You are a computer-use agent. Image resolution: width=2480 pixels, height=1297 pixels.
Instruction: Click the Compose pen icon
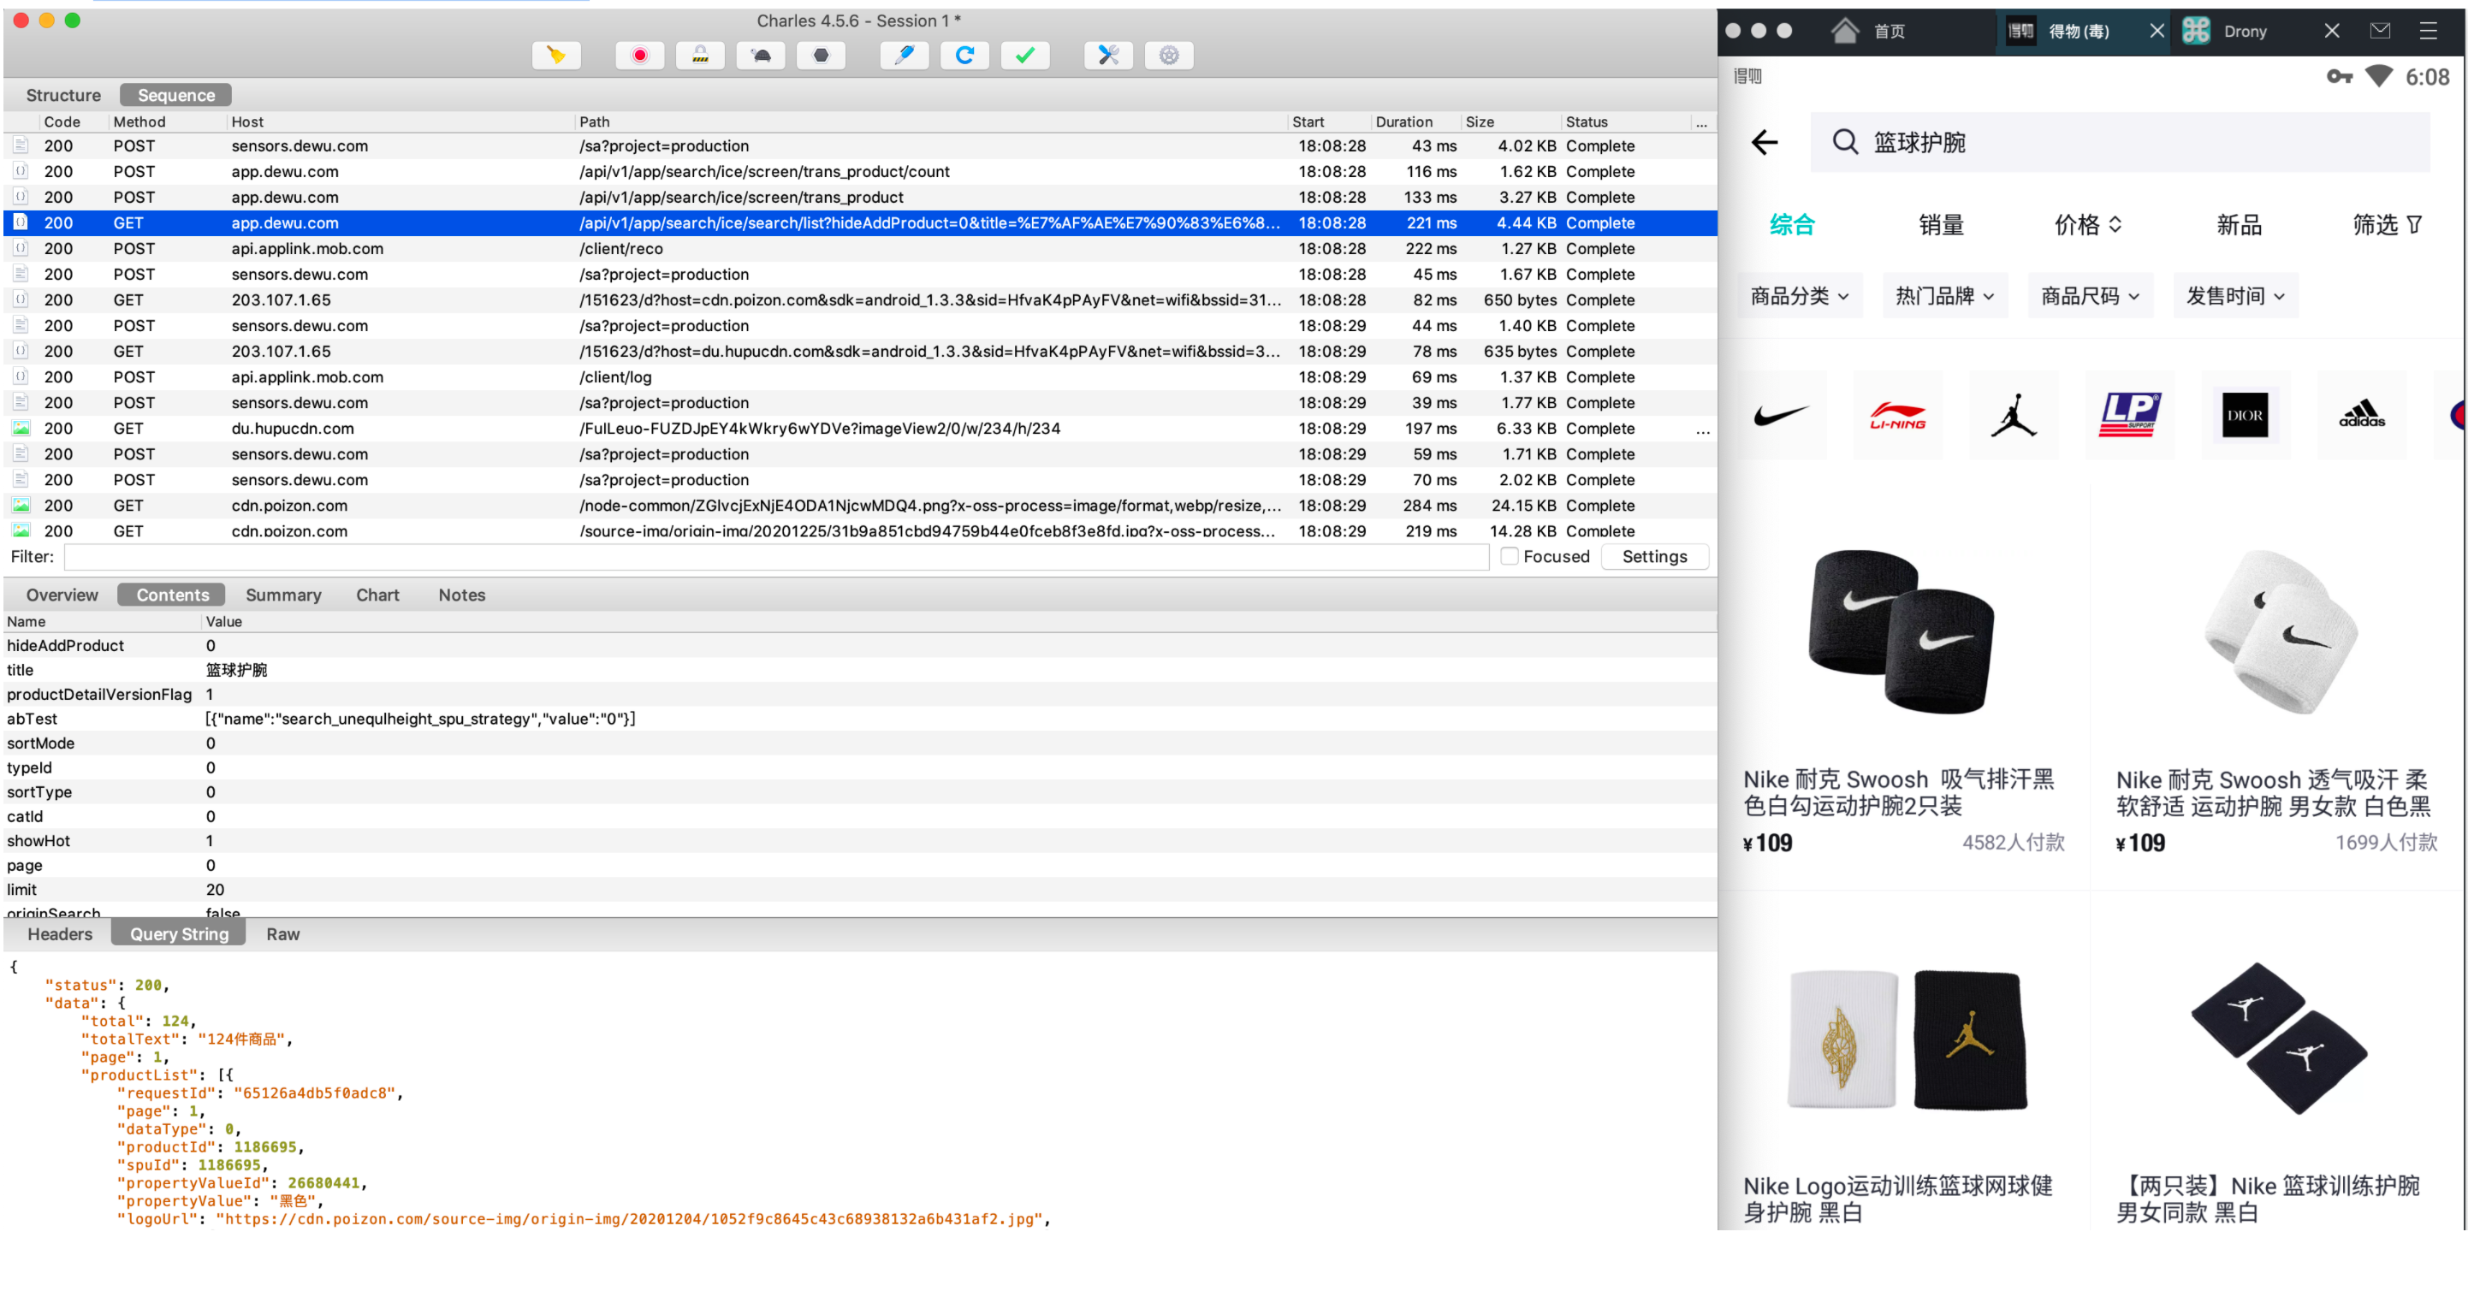click(x=903, y=56)
